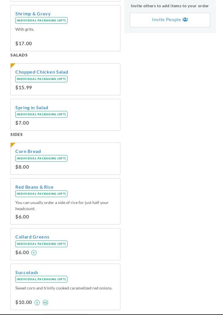Open the Collard Greens item
This screenshot has width=223, height=315.
[x=32, y=237]
